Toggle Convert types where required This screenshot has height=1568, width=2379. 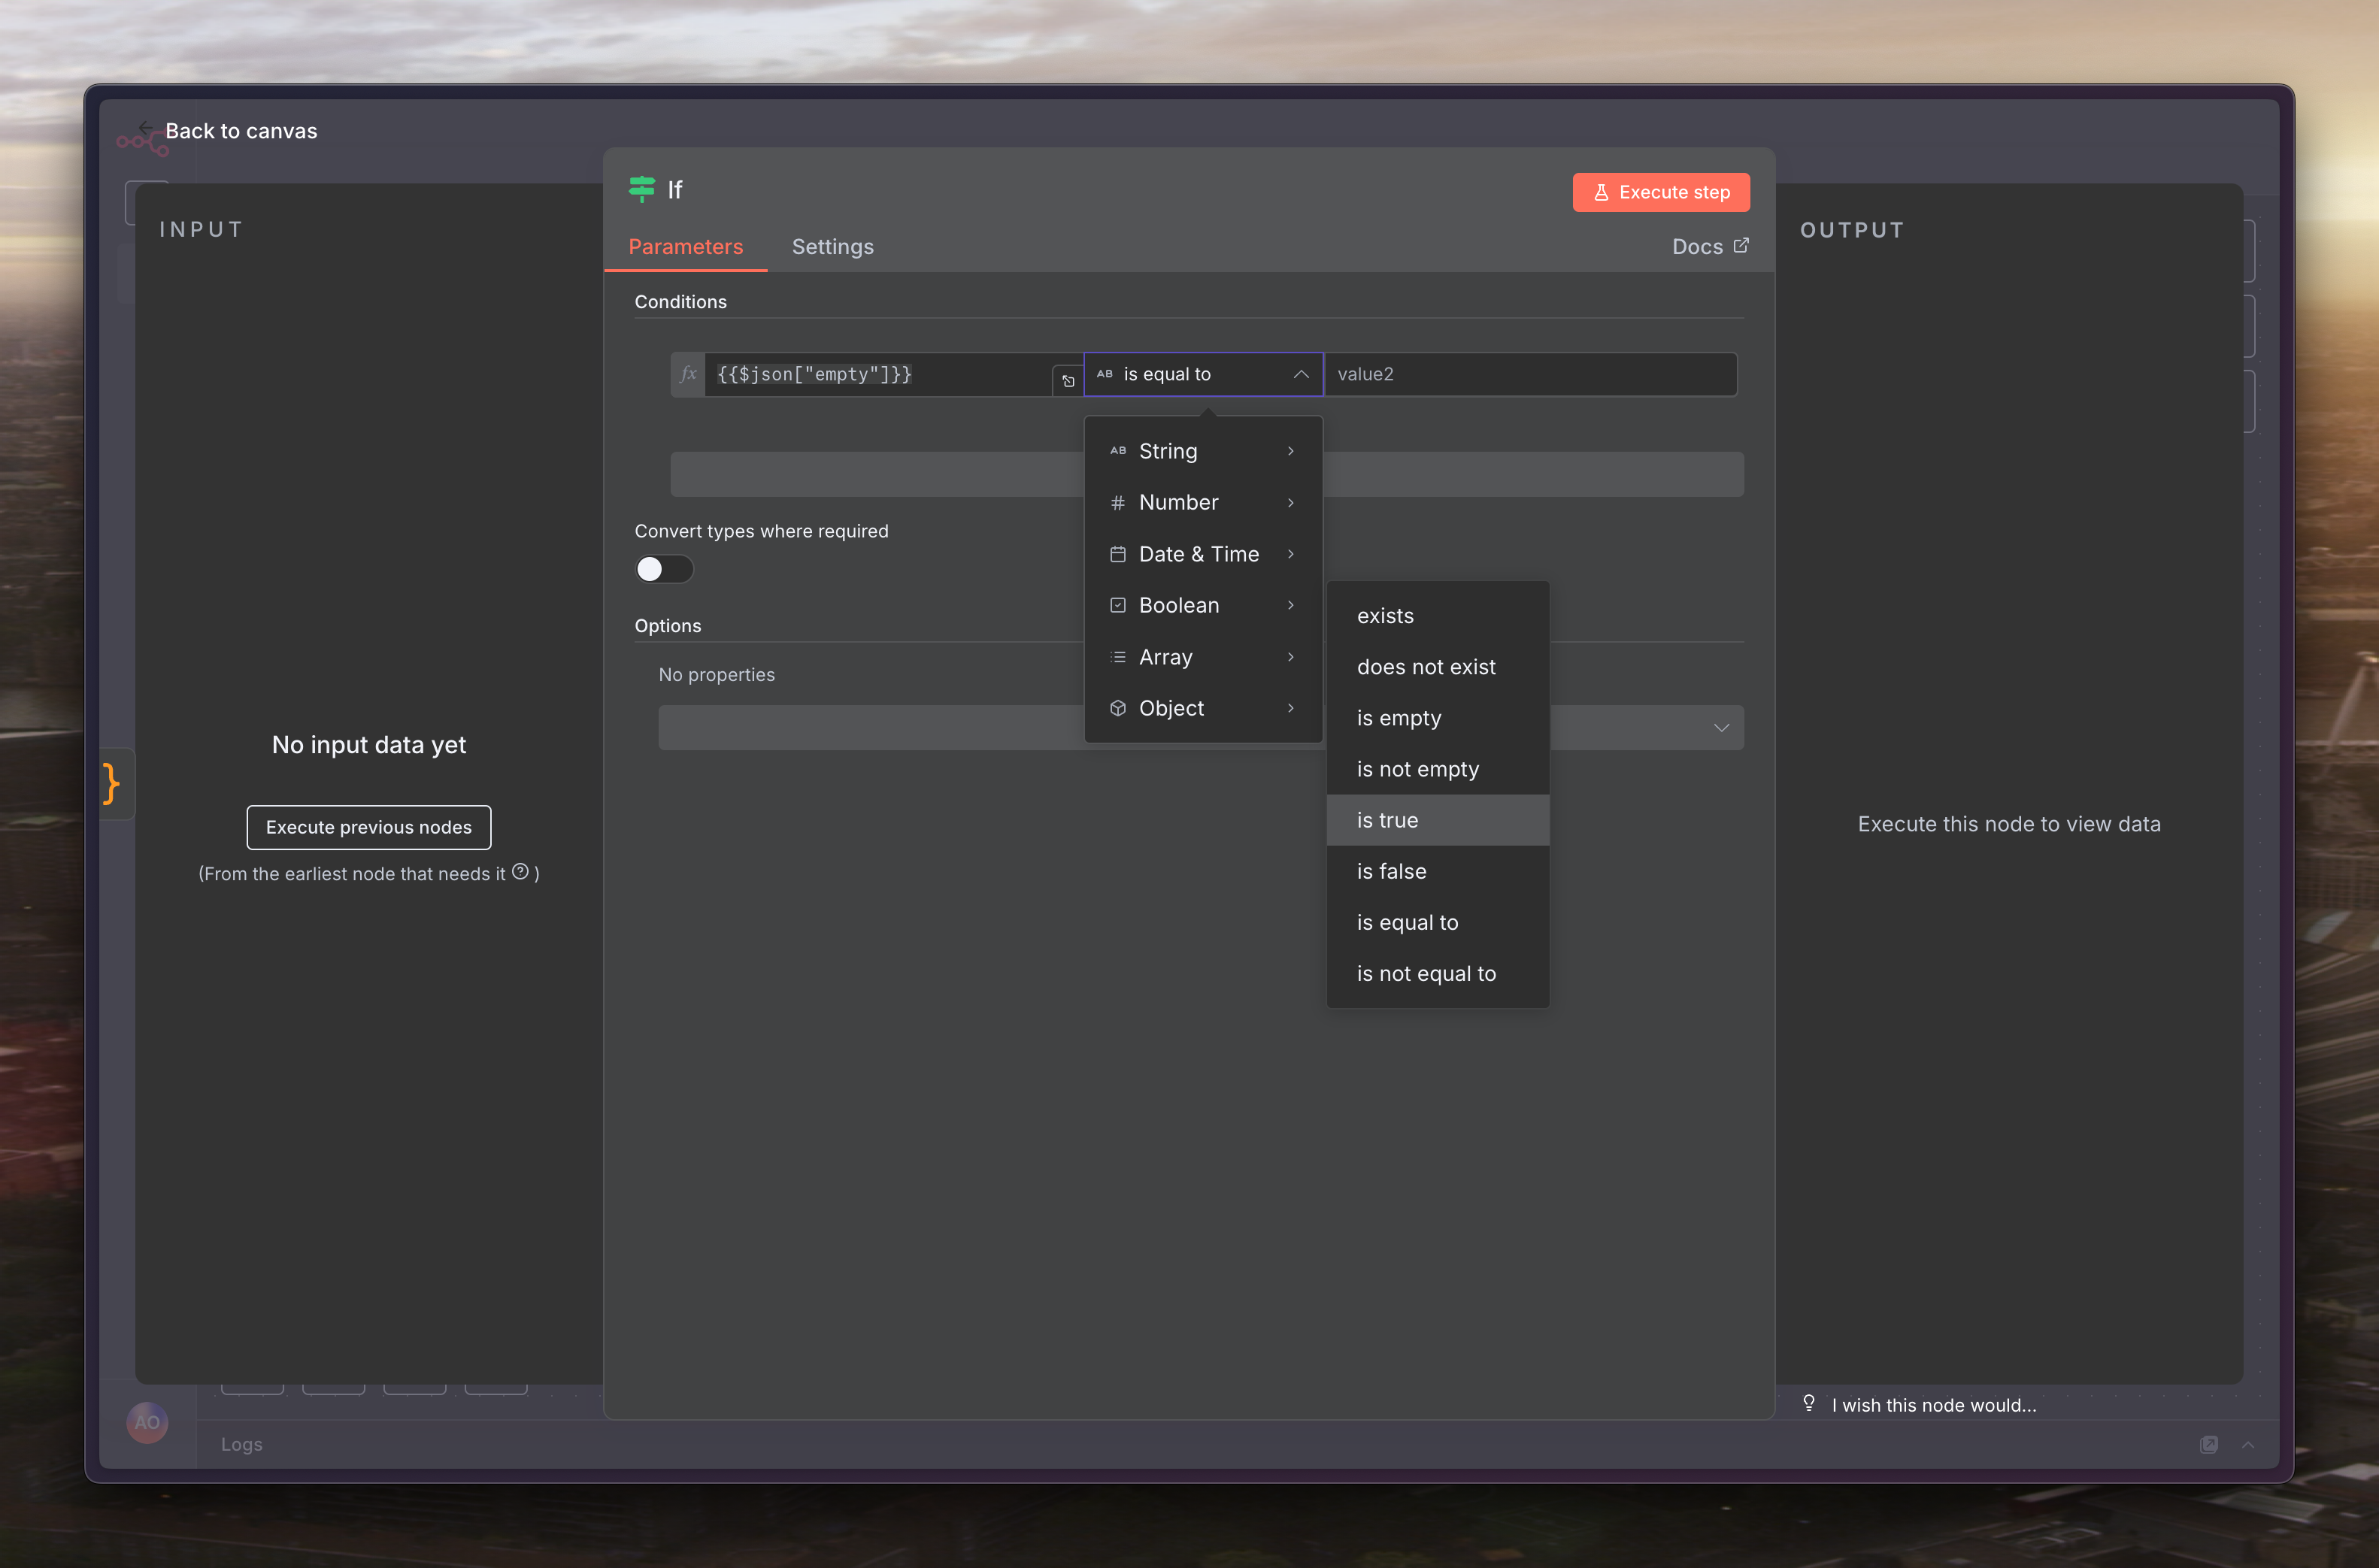click(x=664, y=569)
